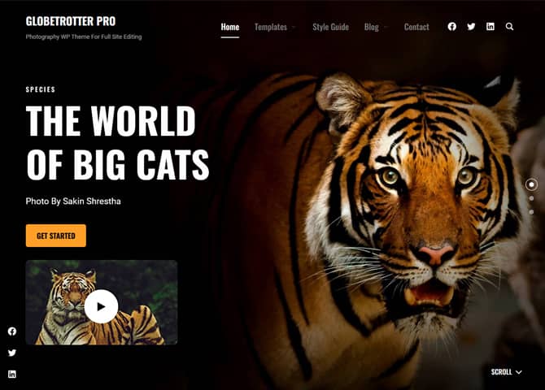
Task: Switch to the second slide dot
Action: click(x=531, y=198)
